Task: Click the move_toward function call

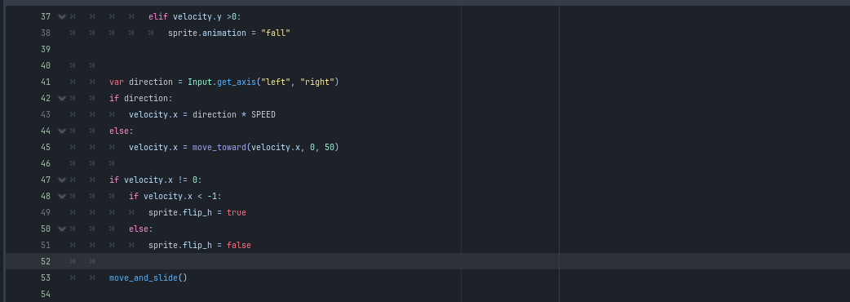Action: coord(219,147)
